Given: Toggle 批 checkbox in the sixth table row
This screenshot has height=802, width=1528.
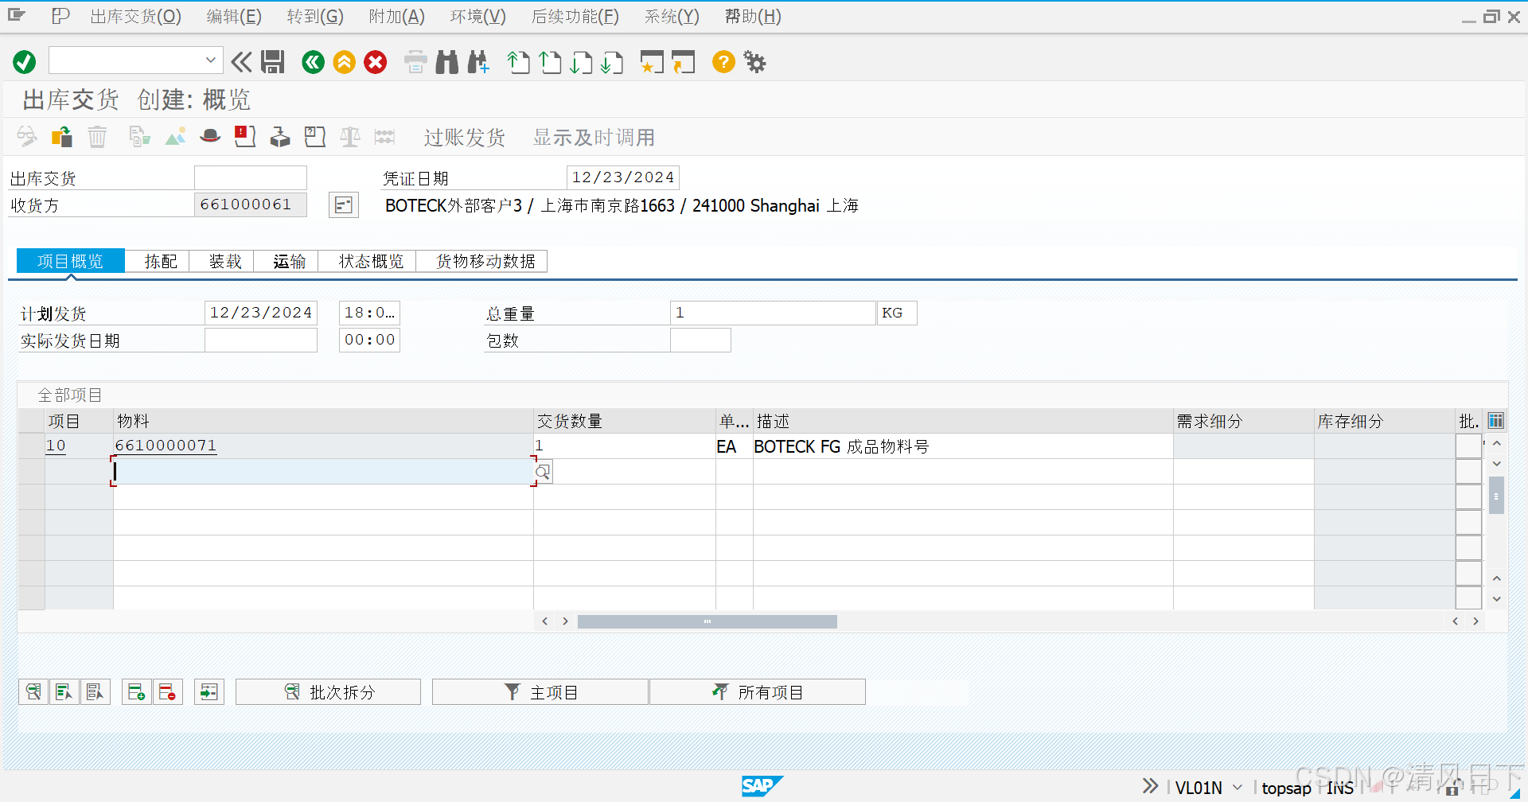Looking at the screenshot, I should [1468, 574].
